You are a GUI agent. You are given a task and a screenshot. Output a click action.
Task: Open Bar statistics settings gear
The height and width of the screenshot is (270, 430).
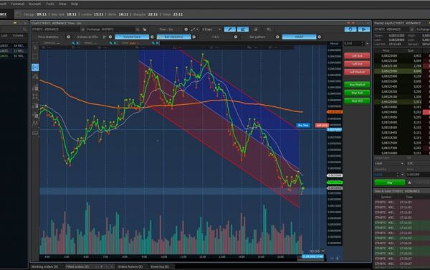(x=194, y=37)
